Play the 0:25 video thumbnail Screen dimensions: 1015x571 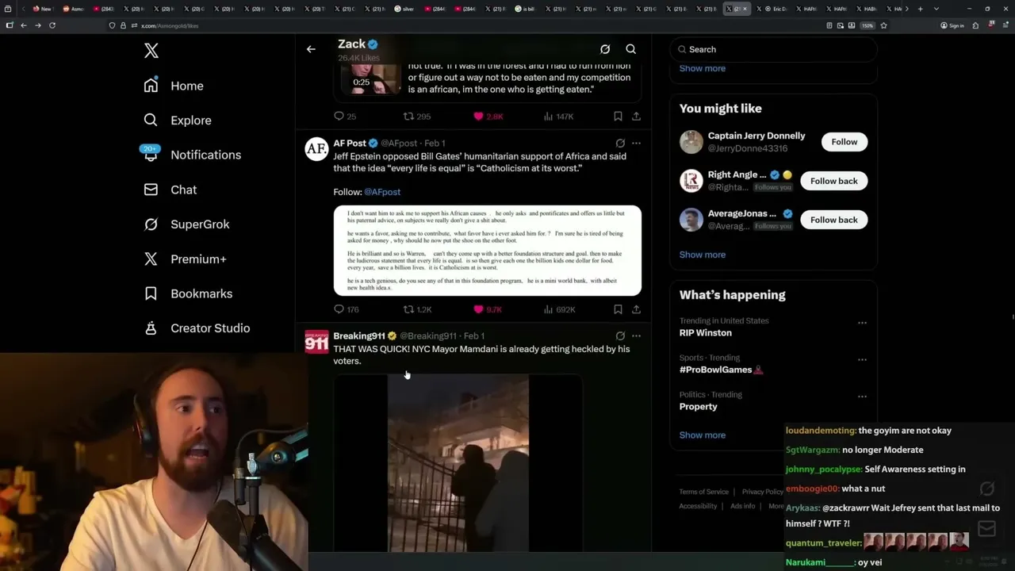[371, 79]
